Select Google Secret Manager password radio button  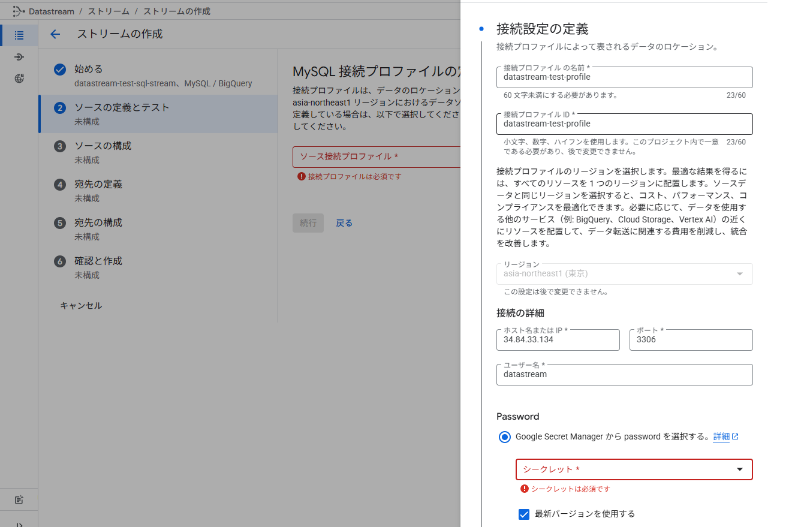(505, 437)
